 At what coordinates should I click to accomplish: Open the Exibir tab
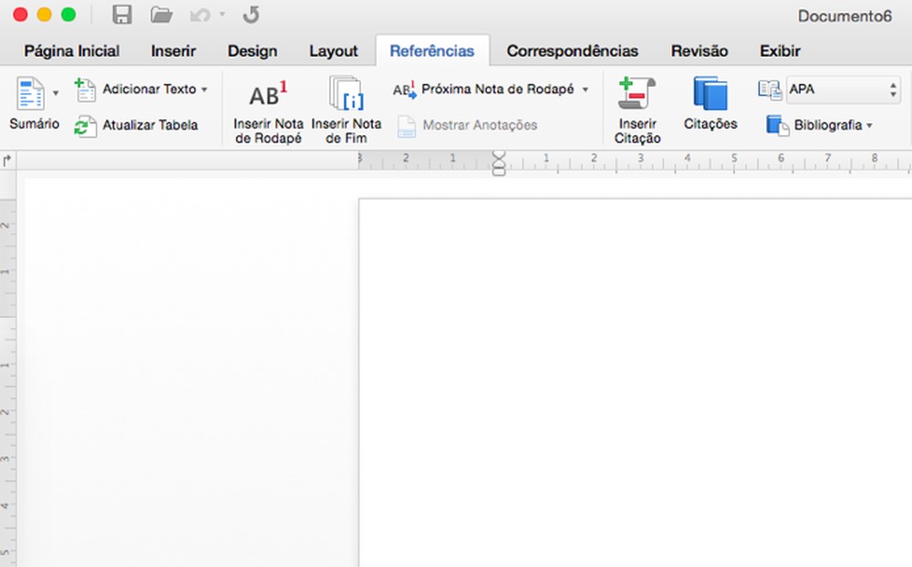[x=780, y=51]
